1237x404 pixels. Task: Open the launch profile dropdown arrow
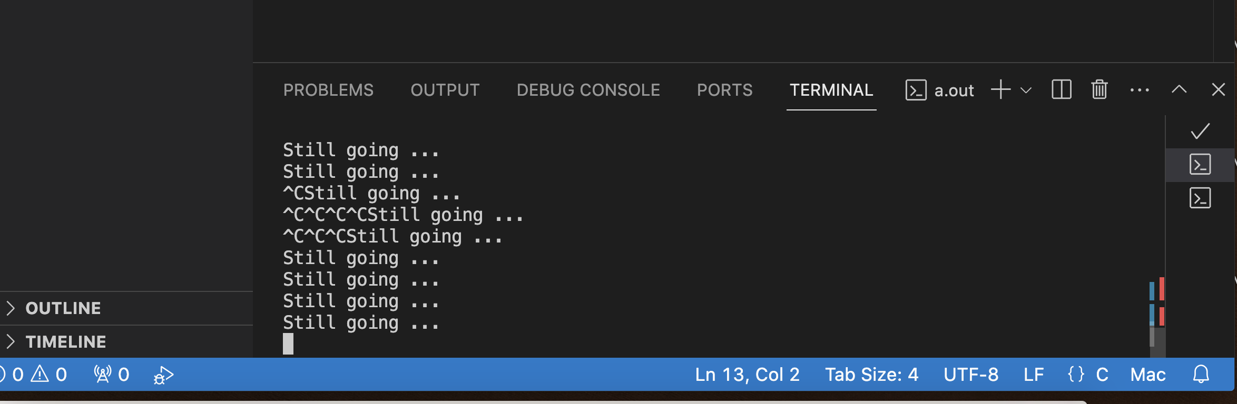point(1025,90)
